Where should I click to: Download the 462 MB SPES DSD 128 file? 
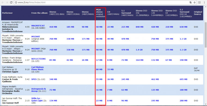coord(155,79)
